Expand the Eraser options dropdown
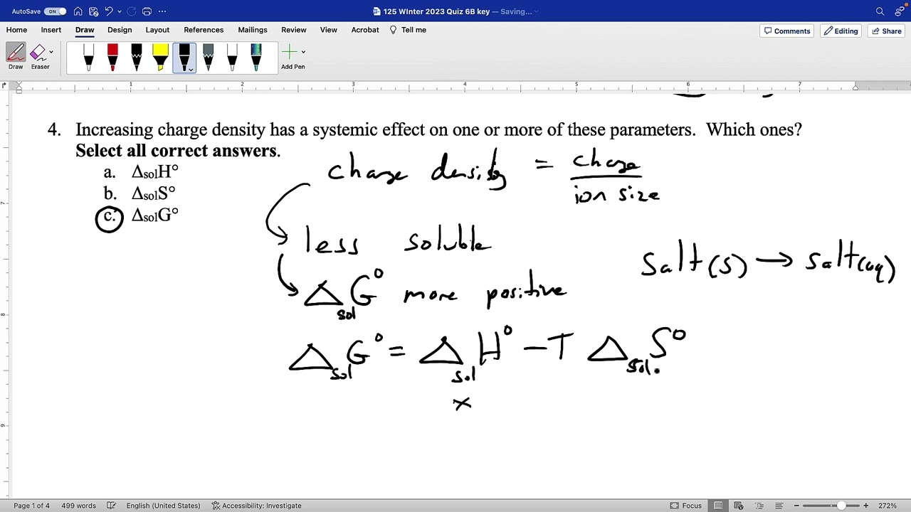 [x=51, y=52]
